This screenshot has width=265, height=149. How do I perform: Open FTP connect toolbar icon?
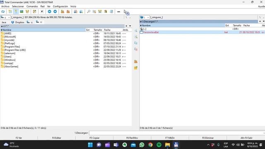coord(75,12)
